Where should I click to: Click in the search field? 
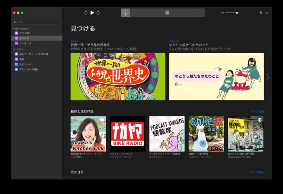38,22
